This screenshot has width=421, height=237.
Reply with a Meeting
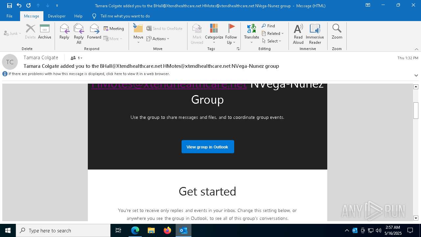point(114,29)
